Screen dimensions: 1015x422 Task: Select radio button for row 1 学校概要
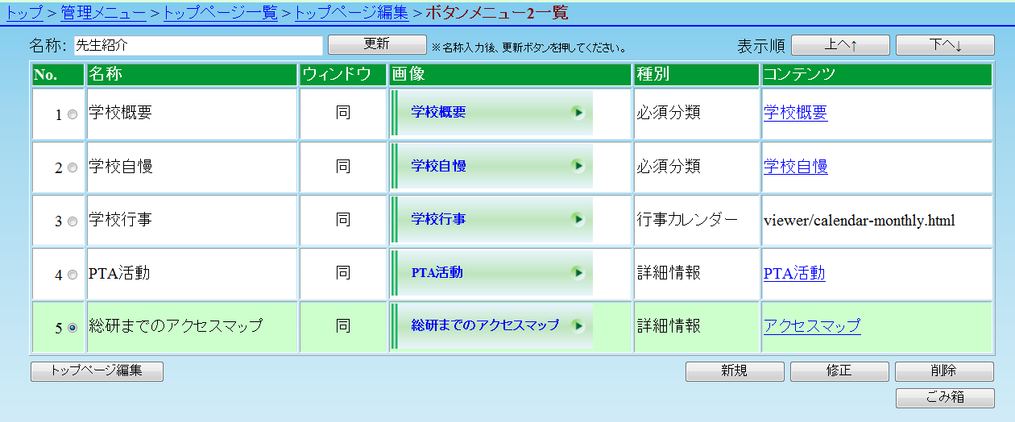[72, 114]
